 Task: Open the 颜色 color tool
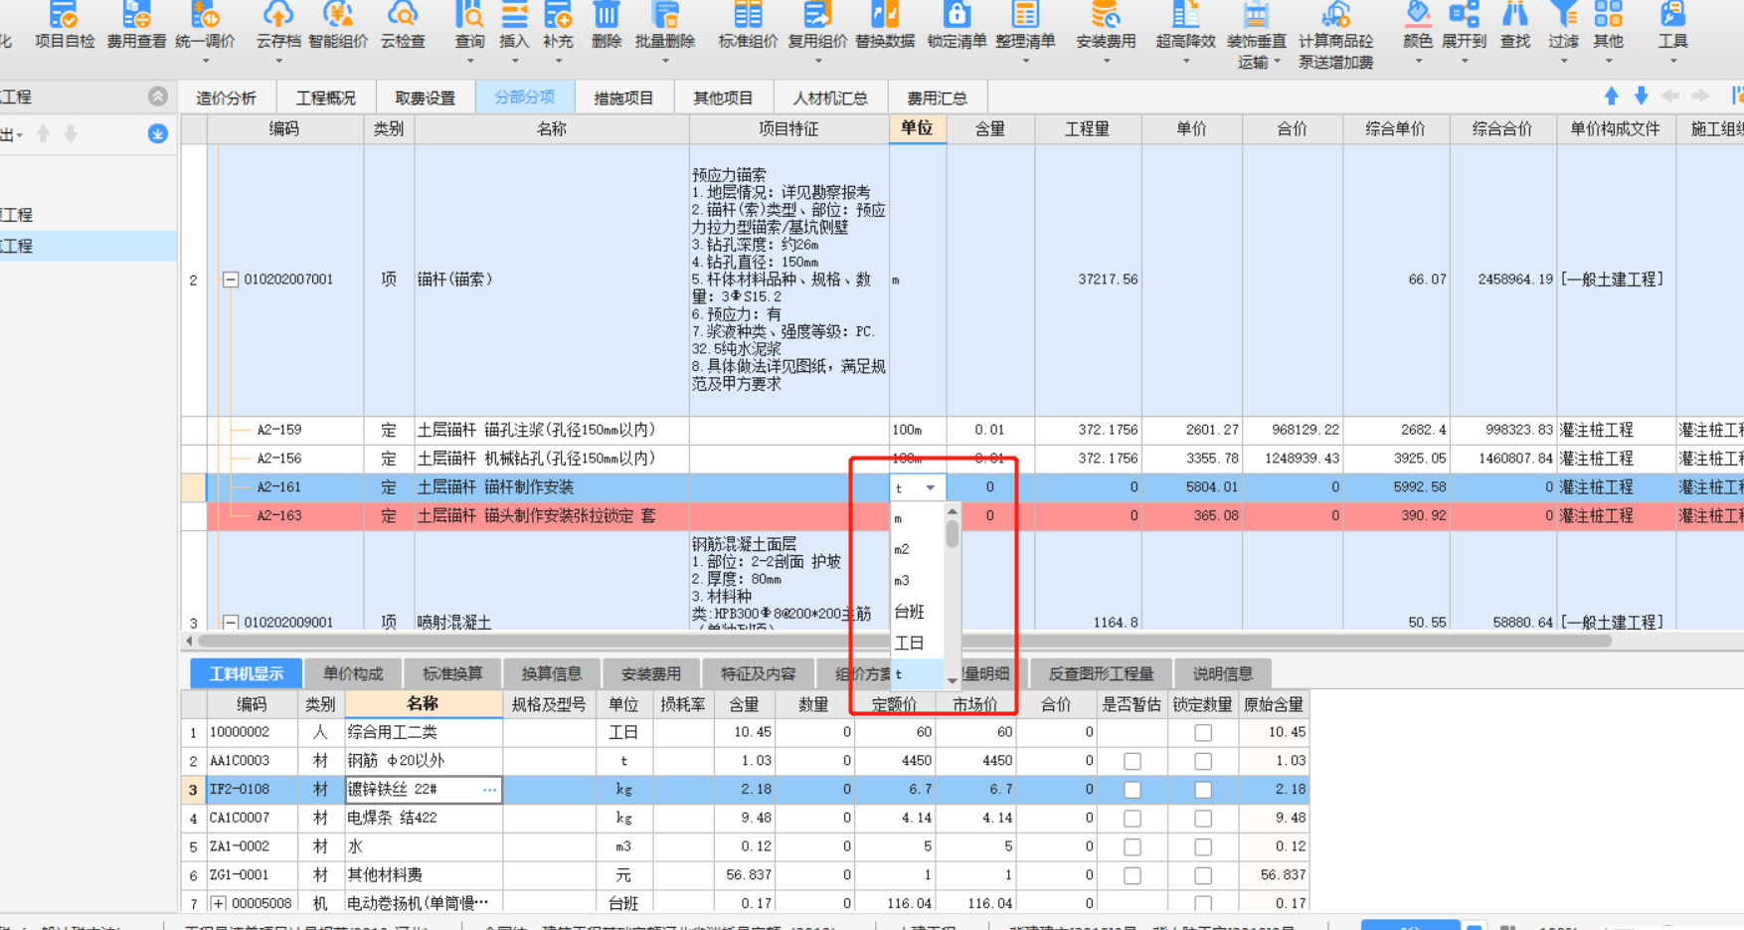(x=1418, y=15)
